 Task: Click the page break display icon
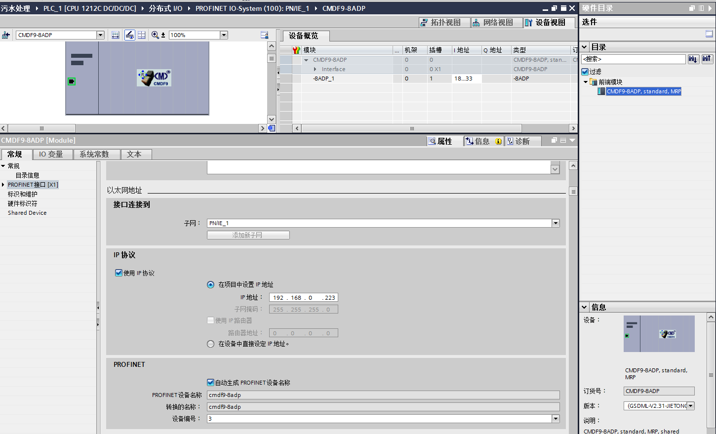click(x=142, y=35)
